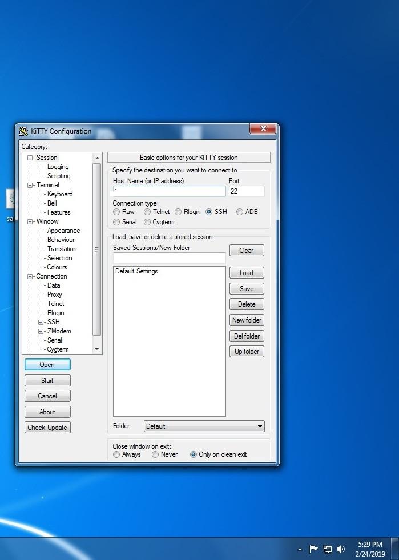The image size is (399, 560).
Task: Click the Del folder button
Action: point(247,336)
